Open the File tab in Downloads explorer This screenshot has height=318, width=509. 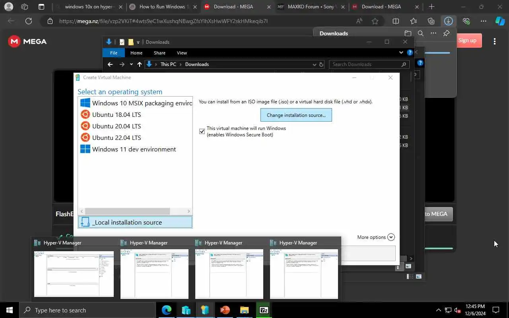[x=114, y=53]
